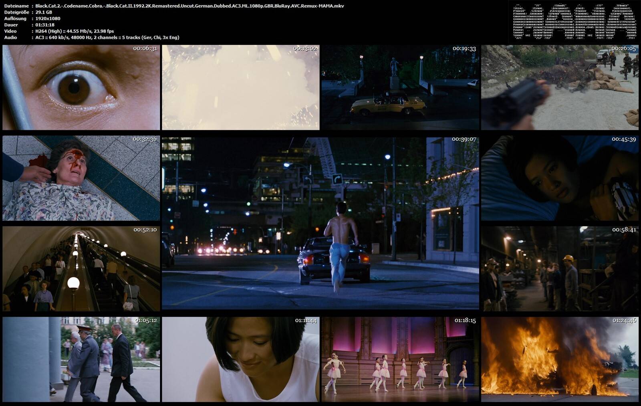Open the ballet dancers thumbnail at 01:18:15
This screenshot has width=641, height=406.
coord(400,360)
